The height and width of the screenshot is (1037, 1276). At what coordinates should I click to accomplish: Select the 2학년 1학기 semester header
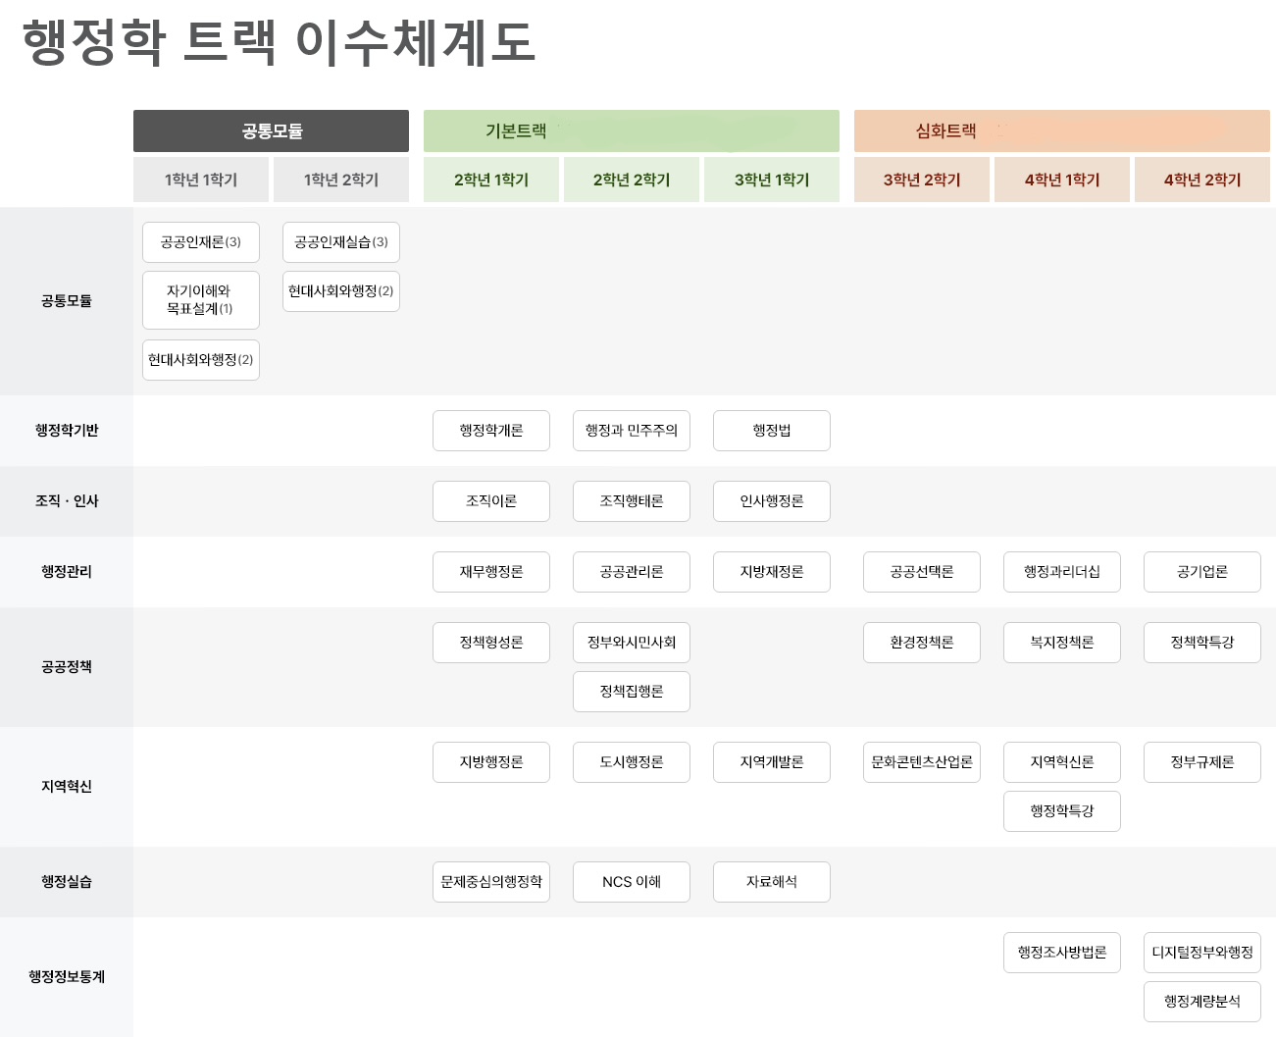tap(491, 181)
